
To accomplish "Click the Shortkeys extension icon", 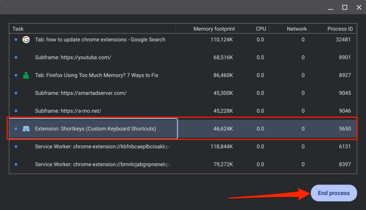I will click(x=26, y=129).
